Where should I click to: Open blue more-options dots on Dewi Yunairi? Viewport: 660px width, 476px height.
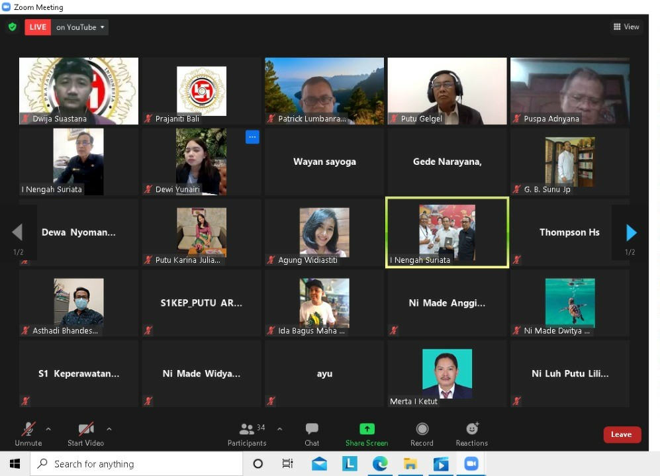[x=252, y=137]
